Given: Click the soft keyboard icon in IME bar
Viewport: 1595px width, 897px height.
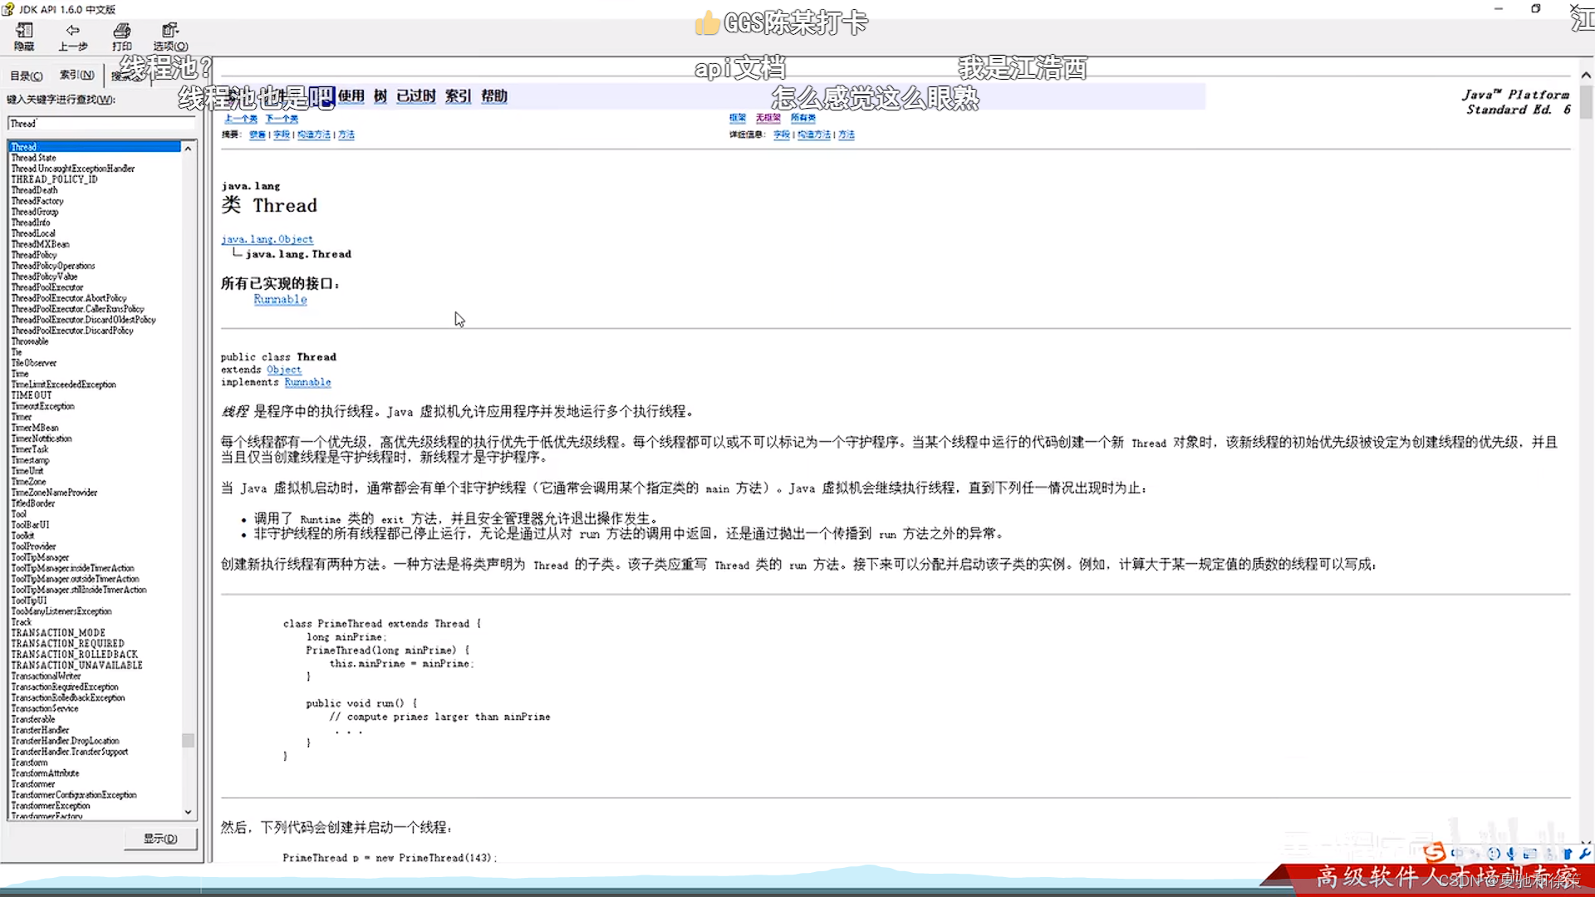Looking at the screenshot, I should pos(1530,854).
